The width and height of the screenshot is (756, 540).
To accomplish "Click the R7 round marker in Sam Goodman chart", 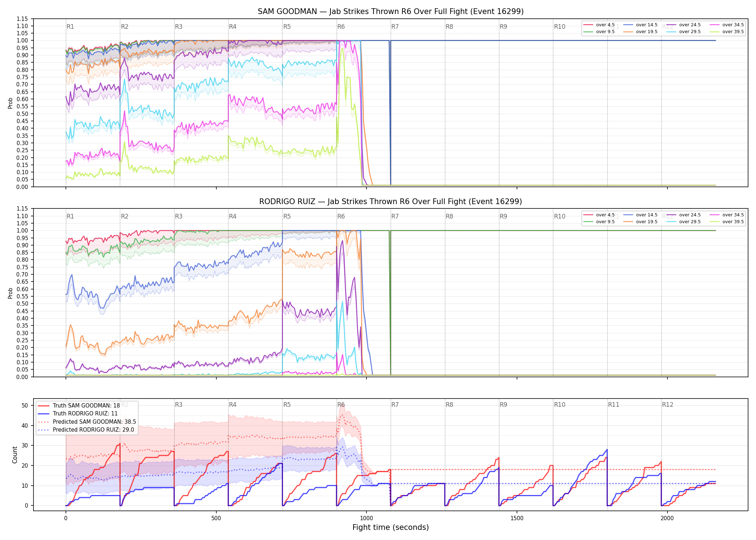I will (x=395, y=27).
